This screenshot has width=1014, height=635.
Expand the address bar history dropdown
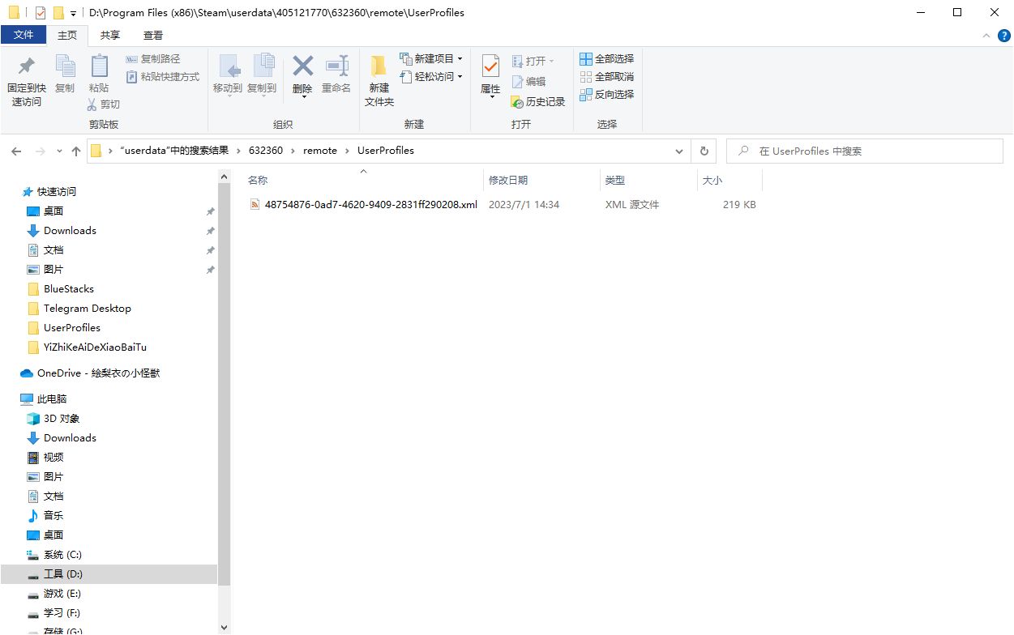[679, 151]
